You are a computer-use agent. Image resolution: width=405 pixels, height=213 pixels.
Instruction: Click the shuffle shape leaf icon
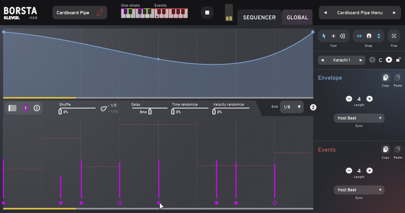[104, 108]
